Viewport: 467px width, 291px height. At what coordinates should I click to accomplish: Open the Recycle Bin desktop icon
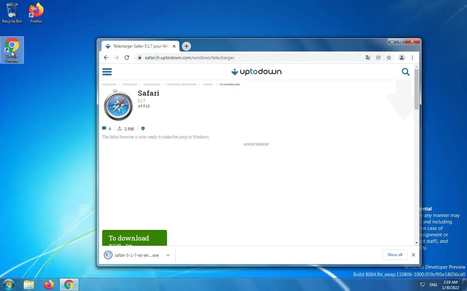click(12, 13)
